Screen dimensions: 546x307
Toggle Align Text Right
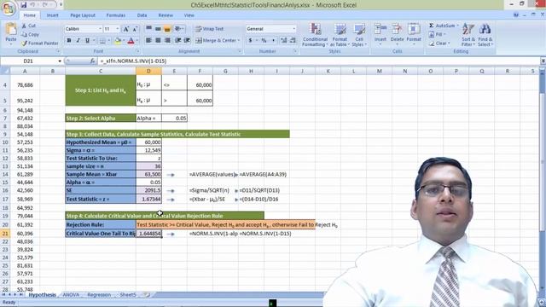click(x=167, y=41)
